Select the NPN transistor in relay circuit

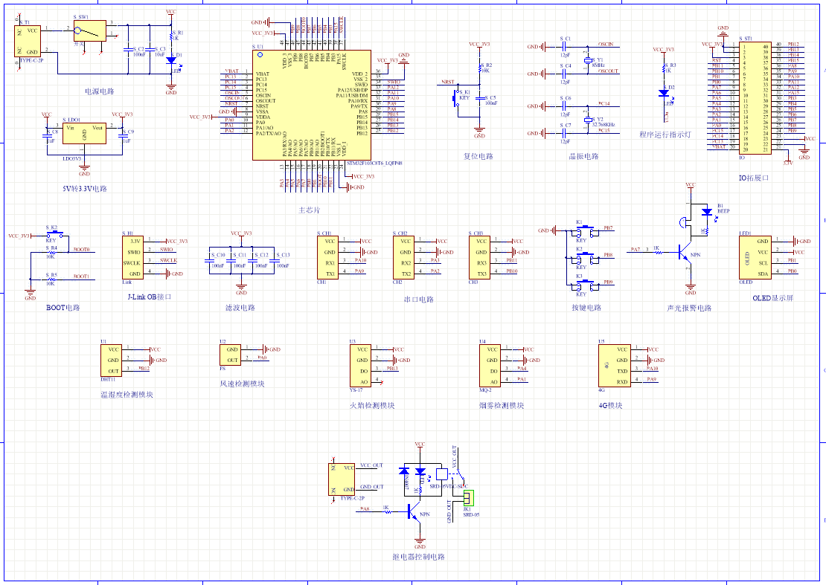pos(414,511)
